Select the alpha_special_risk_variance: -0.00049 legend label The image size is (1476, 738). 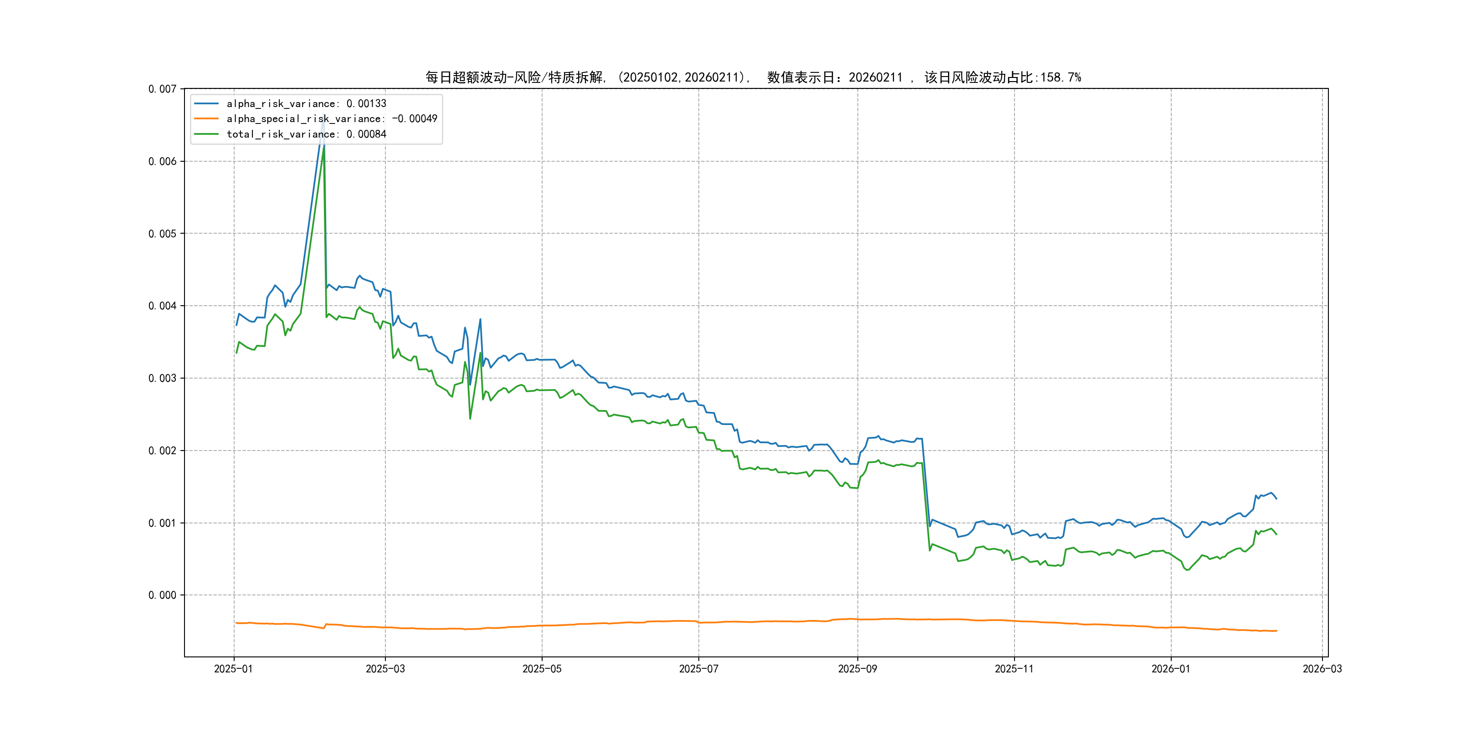click(331, 118)
